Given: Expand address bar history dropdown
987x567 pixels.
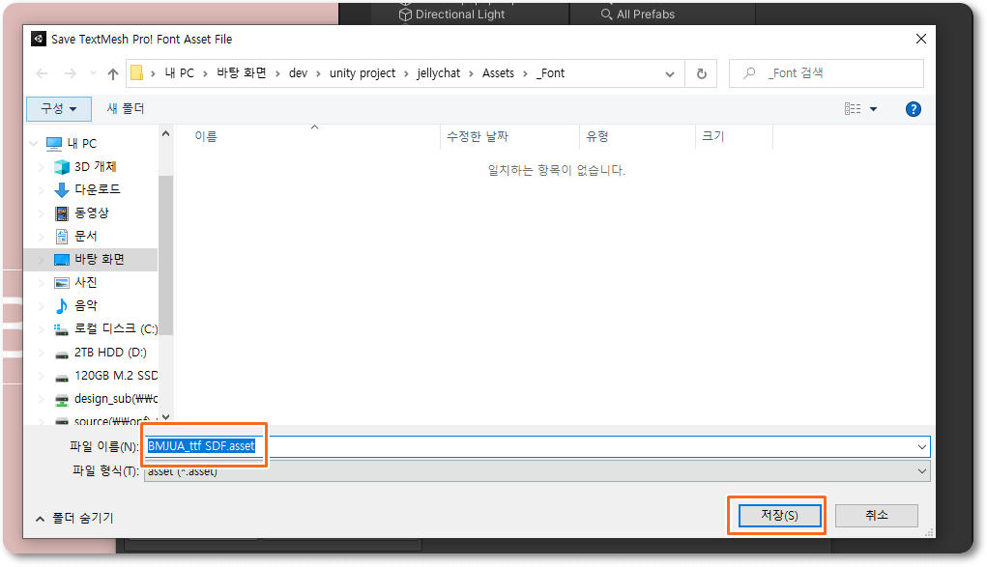Looking at the screenshot, I should click(669, 73).
